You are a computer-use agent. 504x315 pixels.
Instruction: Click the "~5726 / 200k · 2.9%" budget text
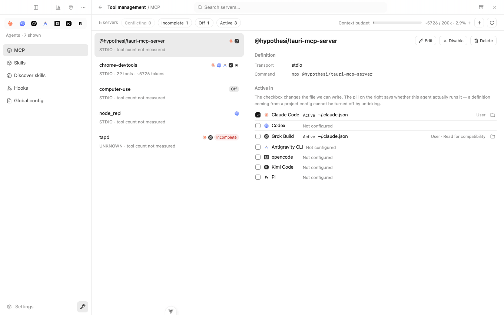[445, 23]
